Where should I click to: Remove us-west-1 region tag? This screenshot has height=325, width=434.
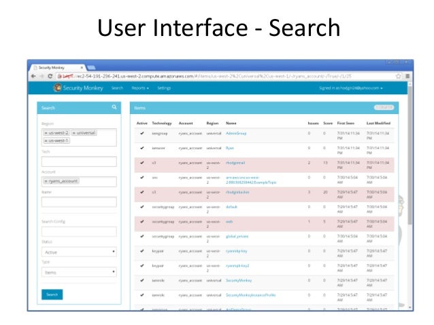click(46, 141)
